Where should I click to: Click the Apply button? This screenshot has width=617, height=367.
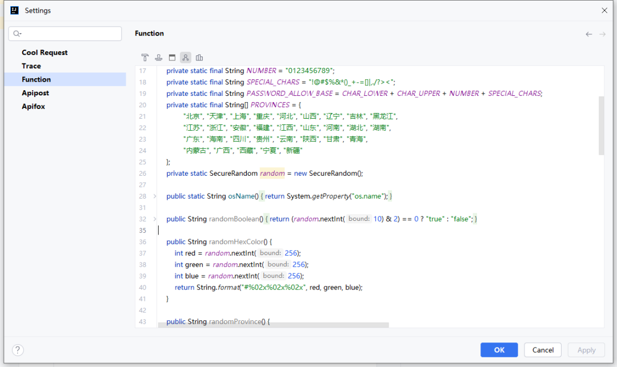click(x=586, y=349)
